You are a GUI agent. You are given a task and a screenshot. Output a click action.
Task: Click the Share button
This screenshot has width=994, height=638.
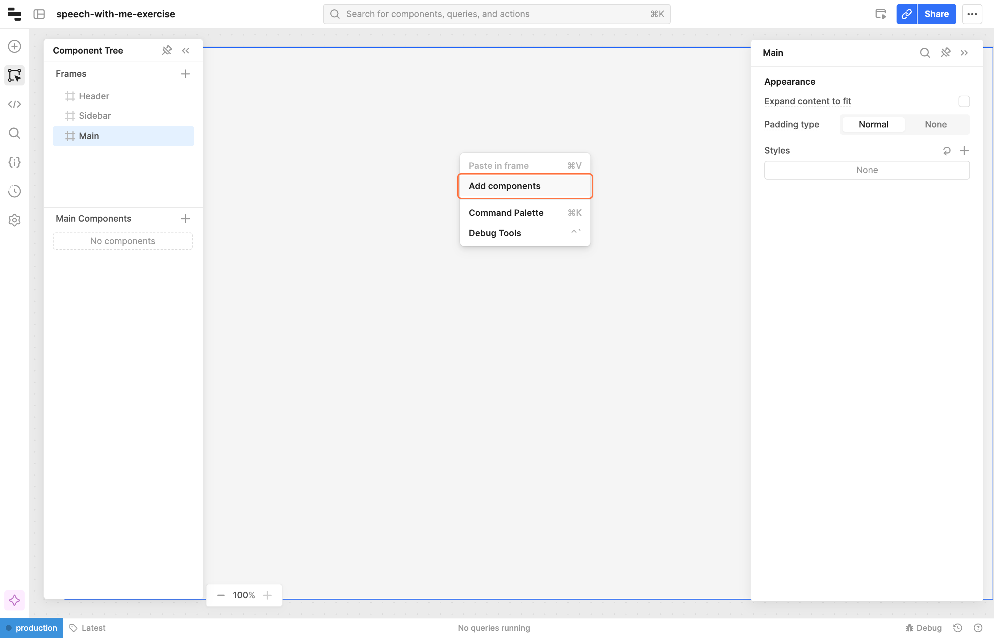pyautogui.click(x=936, y=14)
